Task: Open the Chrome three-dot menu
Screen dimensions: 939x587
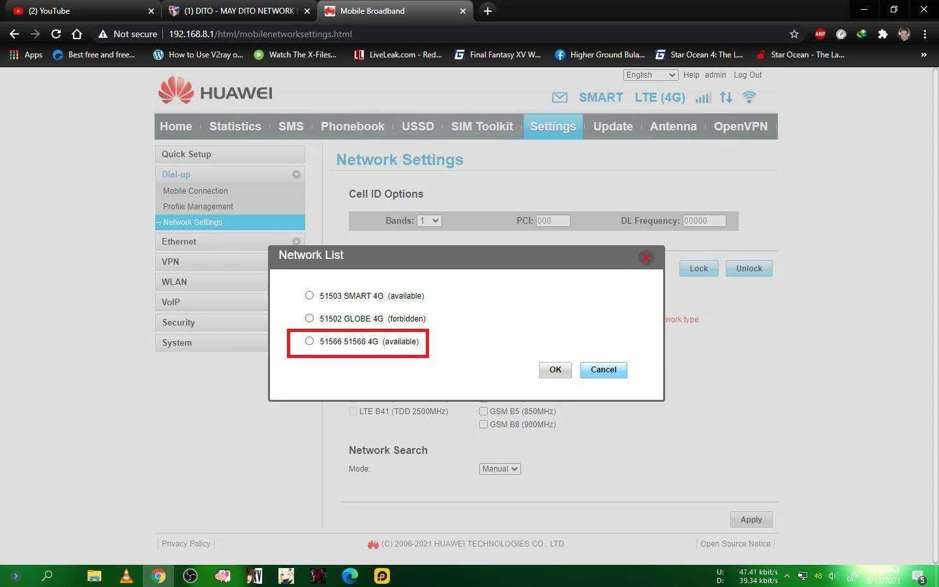Action: pos(925,34)
